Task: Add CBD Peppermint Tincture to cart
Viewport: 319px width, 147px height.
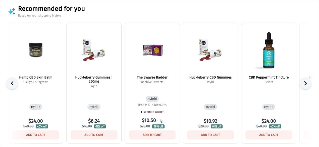Action: (269, 135)
